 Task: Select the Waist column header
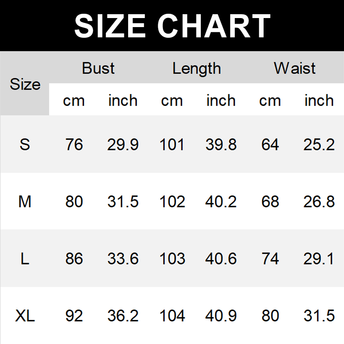(295, 68)
